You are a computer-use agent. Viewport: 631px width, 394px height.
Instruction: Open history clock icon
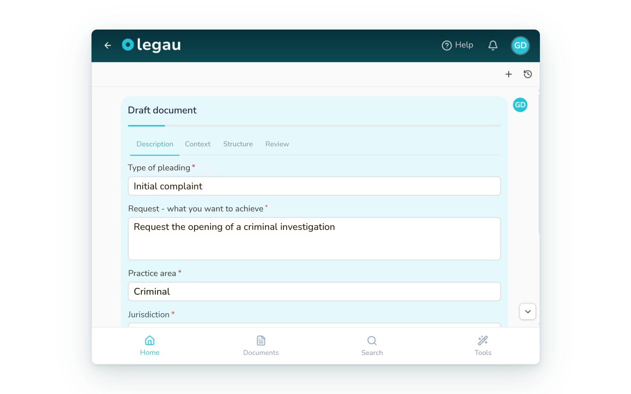point(528,74)
